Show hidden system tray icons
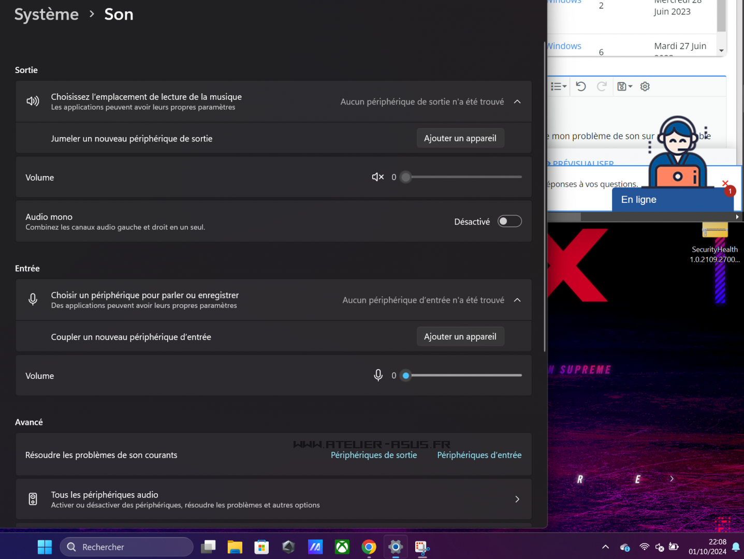Image resolution: width=744 pixels, height=559 pixels. [605, 547]
